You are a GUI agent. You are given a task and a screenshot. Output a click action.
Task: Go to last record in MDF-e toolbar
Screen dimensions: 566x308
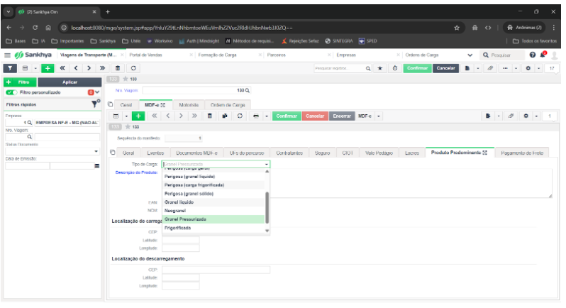[x=194, y=116]
